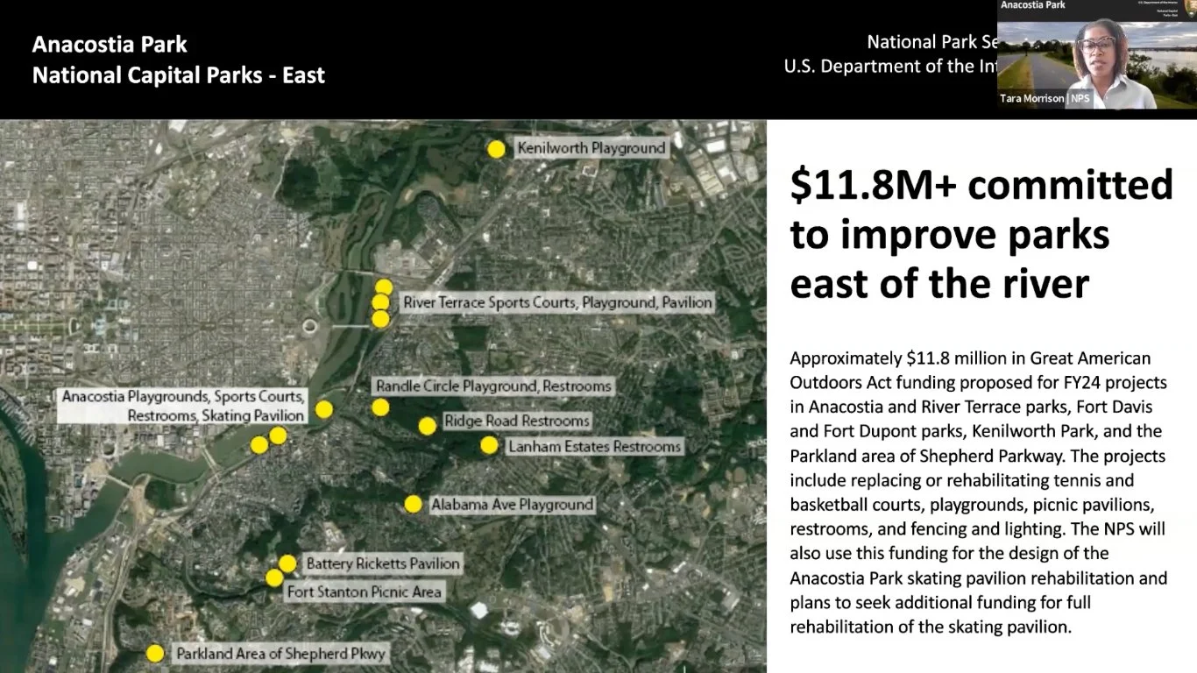Select Tara Morrison's speaker video thumbnail
This screenshot has height=673, width=1197.
pos(1097,54)
